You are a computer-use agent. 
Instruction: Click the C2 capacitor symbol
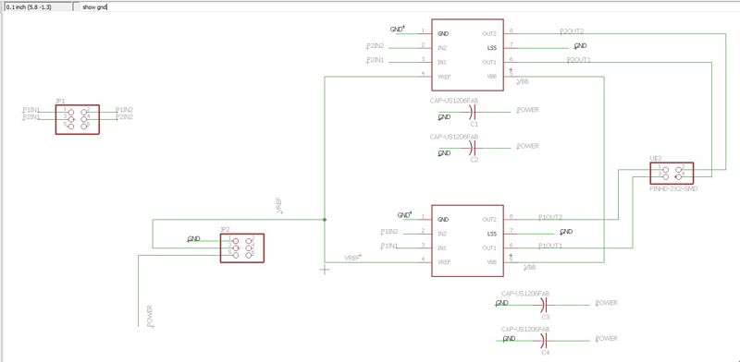474,148
